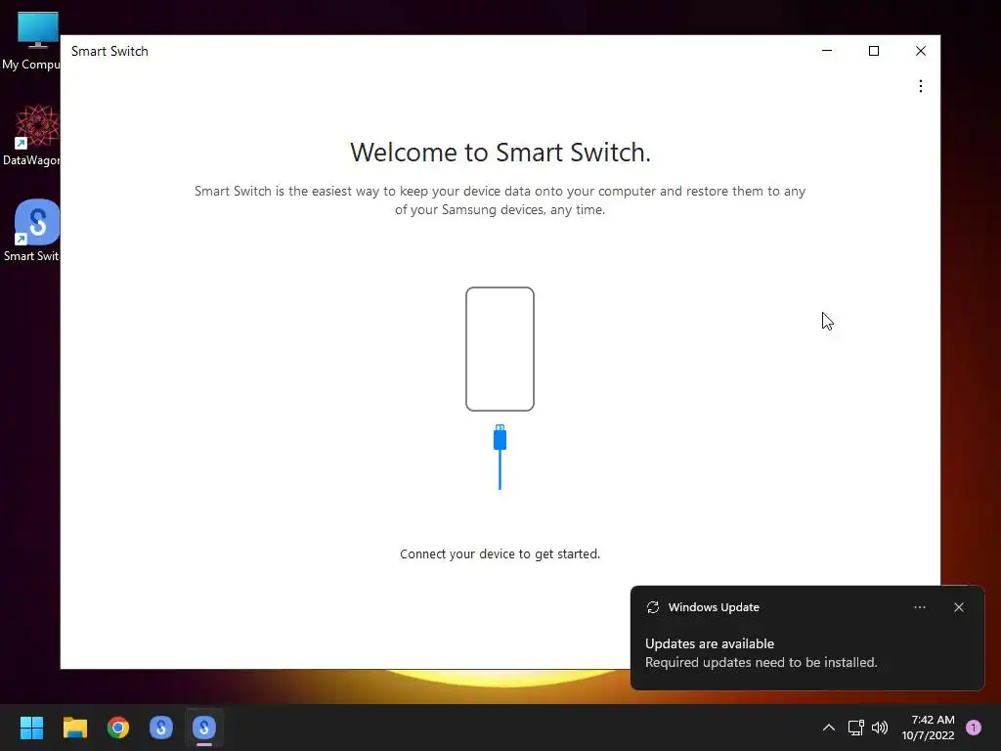Open the three-dot More options menu in Smart Switch

tap(920, 86)
